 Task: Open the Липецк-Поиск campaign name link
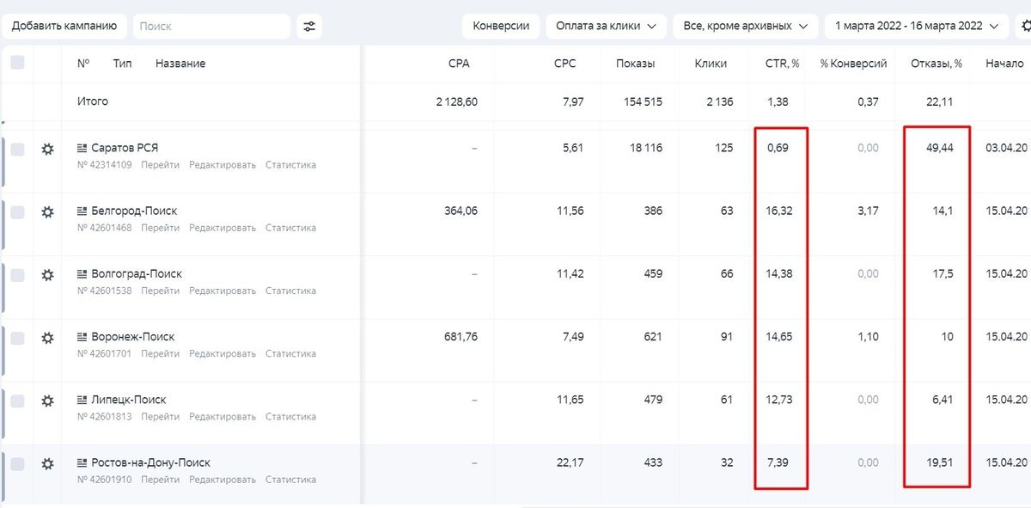tap(129, 399)
